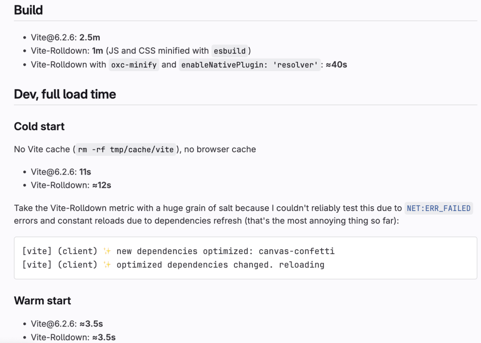Click enableNativePlugin: 'resolver' code snippet
The height and width of the screenshot is (343, 481).
pos(249,65)
